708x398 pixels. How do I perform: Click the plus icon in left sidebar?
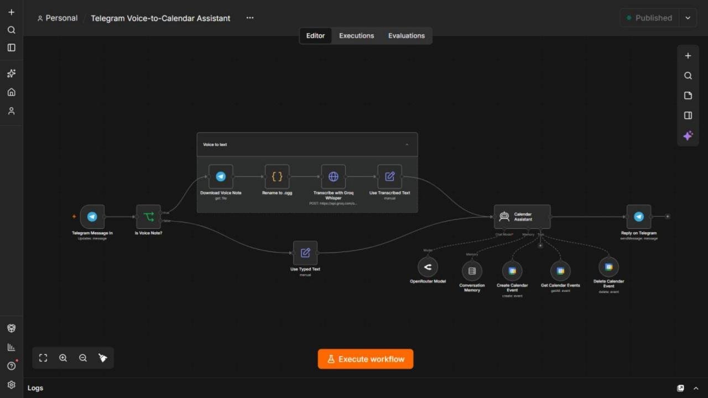(x=11, y=12)
